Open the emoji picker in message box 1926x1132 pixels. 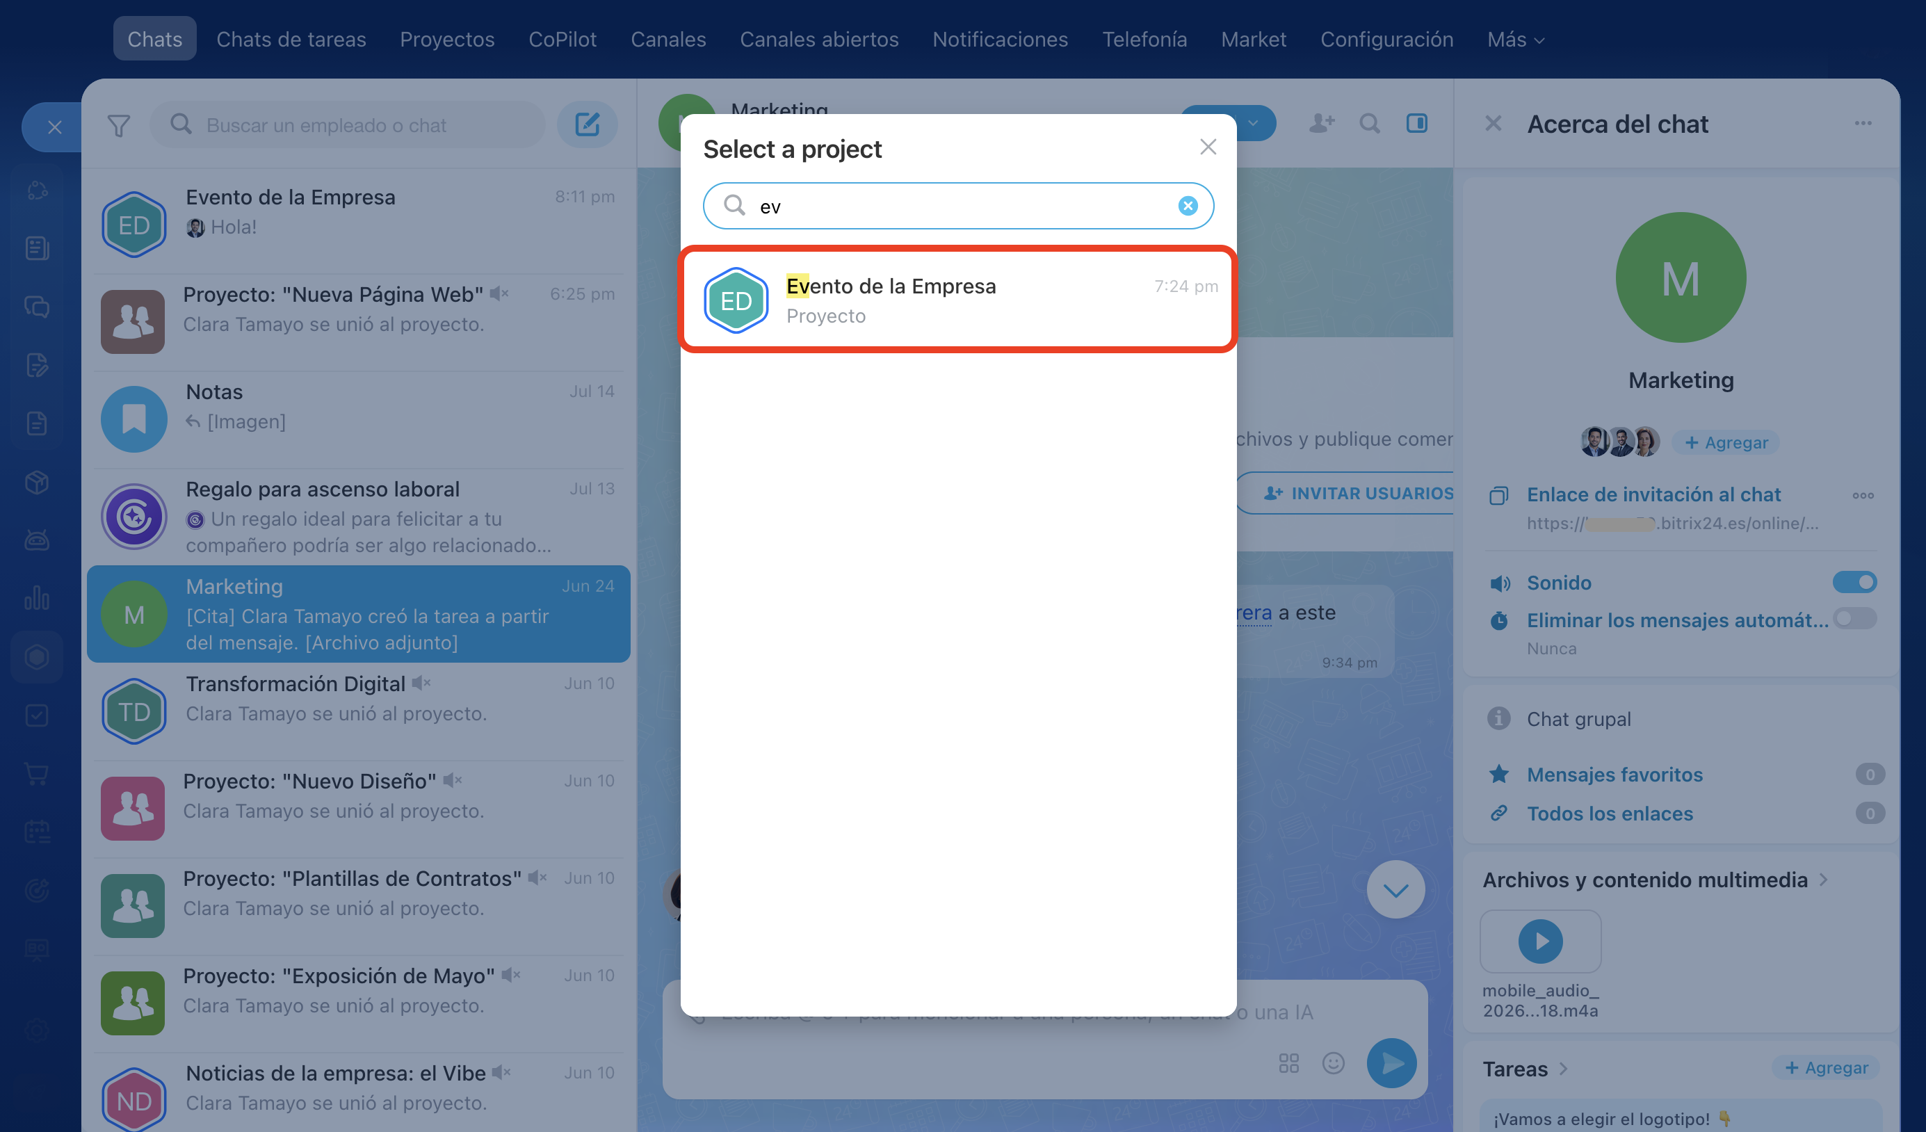pos(1333,1062)
